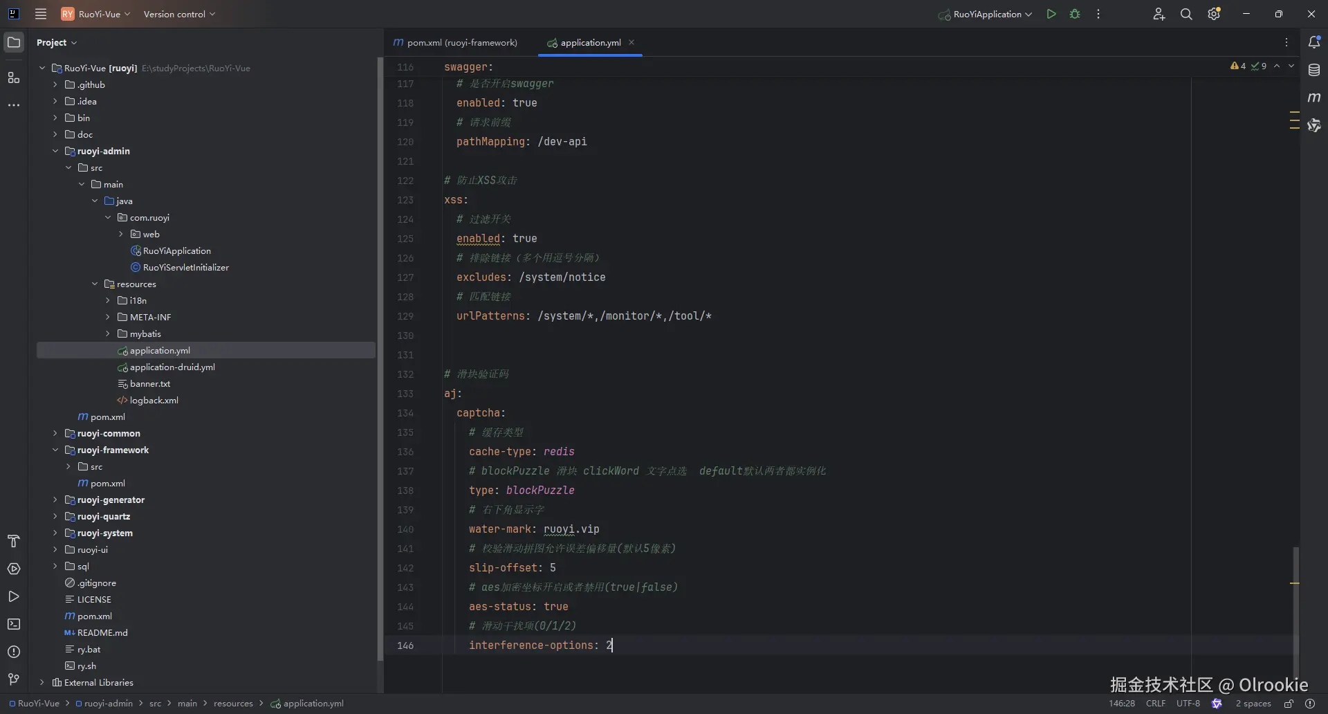Open the Terminal tool window

(x=14, y=624)
